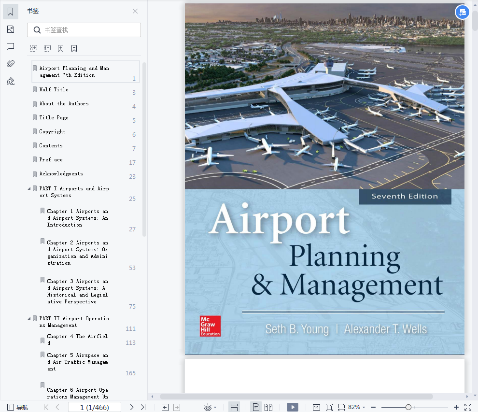Go to the first page

[x=46, y=407]
